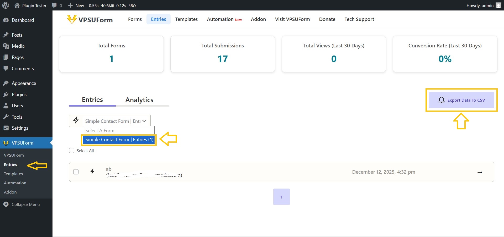Open the Simple Contact Form selector dropdown
Screen dimensions: 504x237
pos(115,121)
